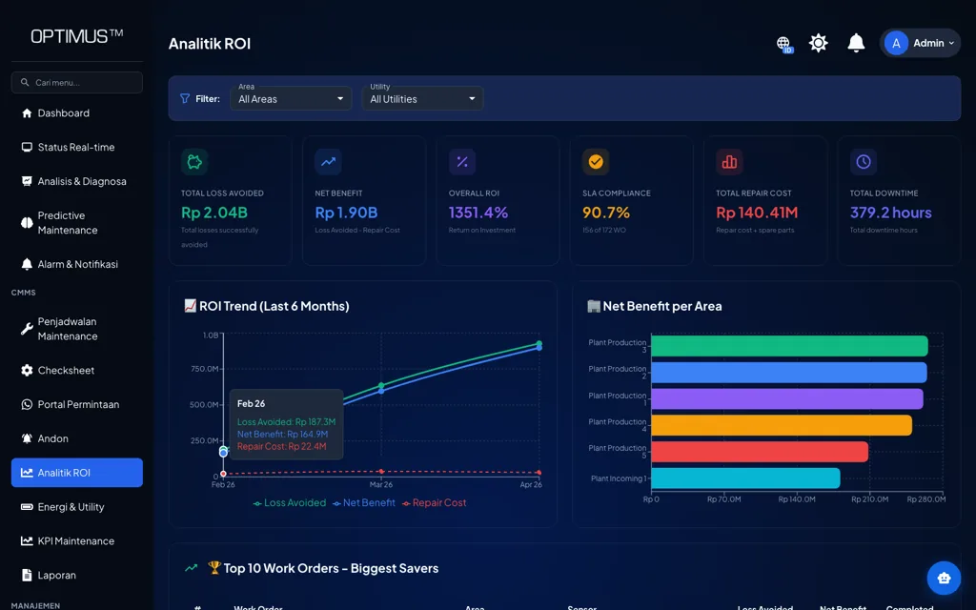
Task: Click the search magnifier icon in sidebar
Action: coord(25,82)
